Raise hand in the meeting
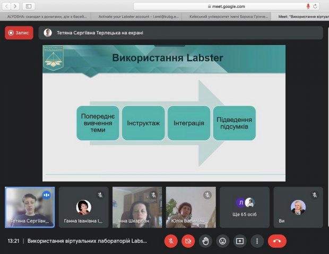 [x=205, y=241]
